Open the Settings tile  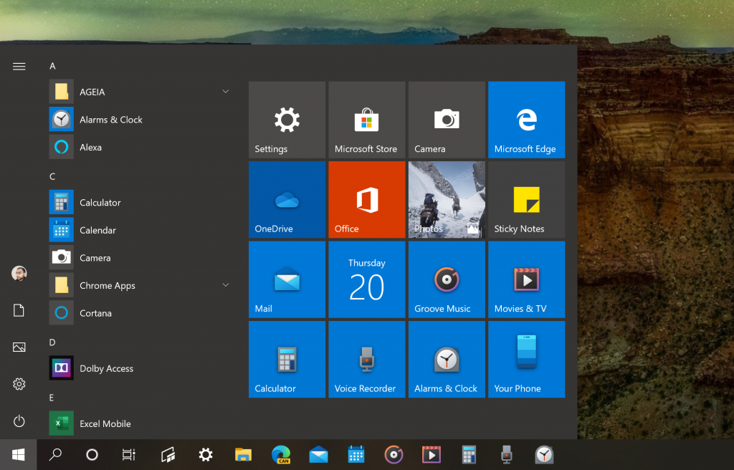[287, 120]
